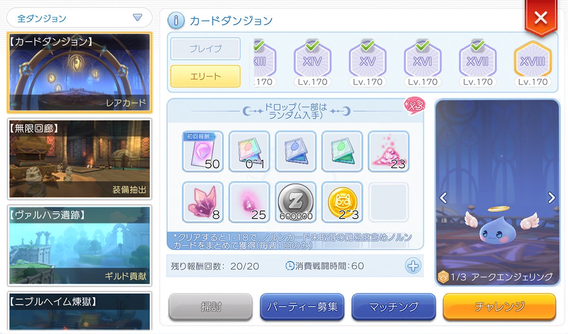Select checked stage XV hexagon

coord(368,61)
